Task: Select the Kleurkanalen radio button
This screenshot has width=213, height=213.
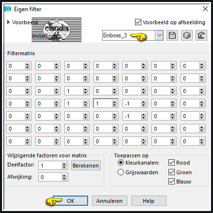Action: point(121,163)
